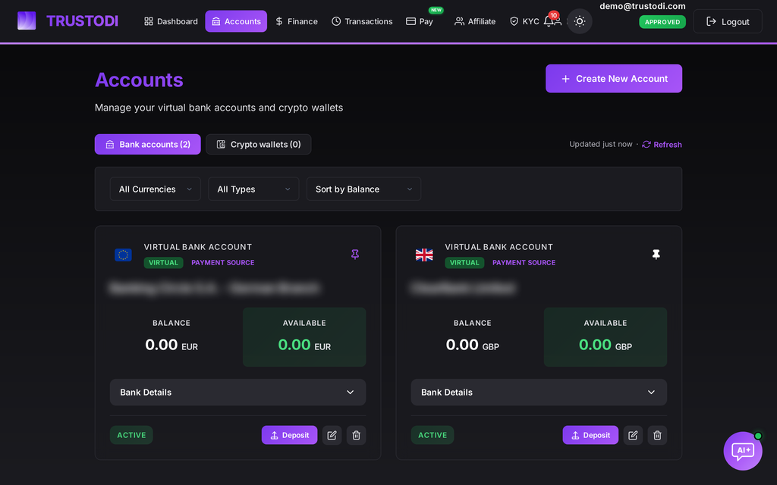777x485 pixels.
Task: Go to the Affiliate page
Action: pyautogui.click(x=475, y=21)
